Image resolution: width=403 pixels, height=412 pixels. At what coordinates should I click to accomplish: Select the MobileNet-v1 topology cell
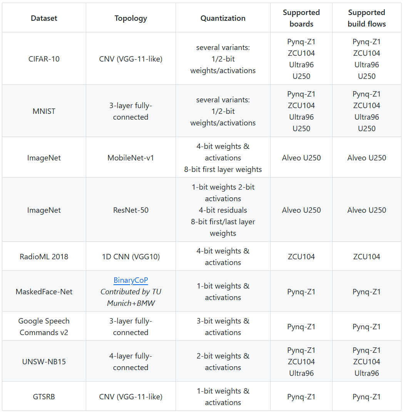[130, 158]
